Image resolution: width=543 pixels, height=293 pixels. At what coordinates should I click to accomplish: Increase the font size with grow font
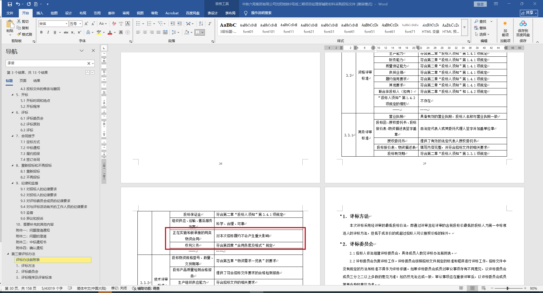(86, 24)
